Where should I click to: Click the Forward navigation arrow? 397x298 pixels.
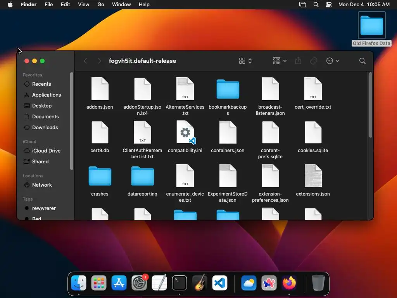[x=99, y=61]
